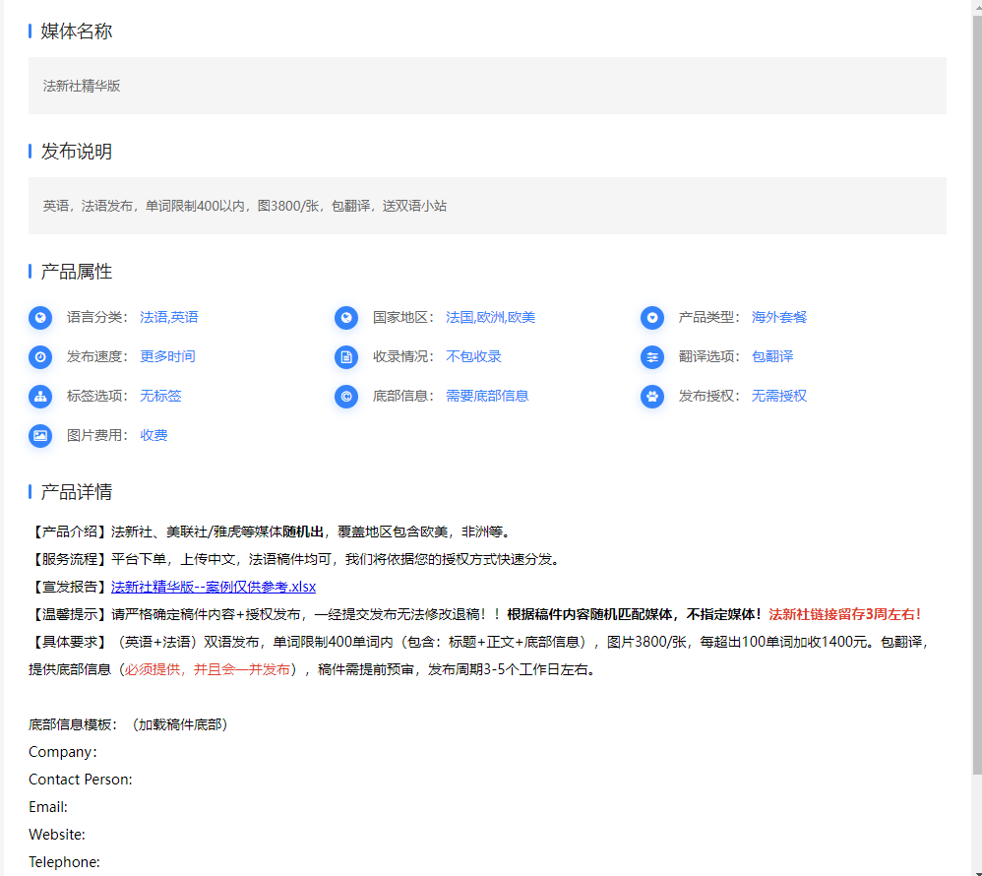Click the Website: template line
The image size is (982, 876).
[x=56, y=835]
